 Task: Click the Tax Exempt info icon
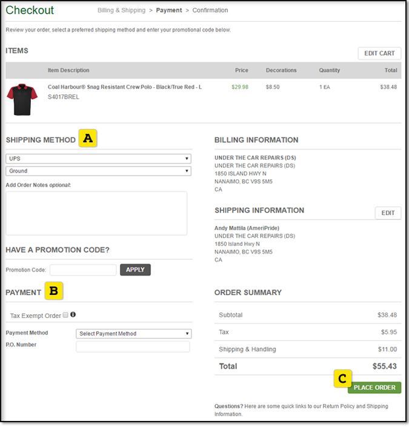pos(73,314)
